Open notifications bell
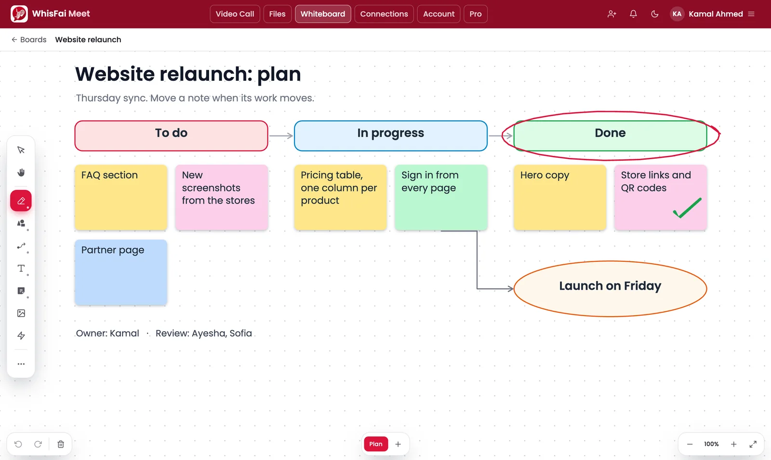Screen dimensions: 771x460 pos(633,14)
